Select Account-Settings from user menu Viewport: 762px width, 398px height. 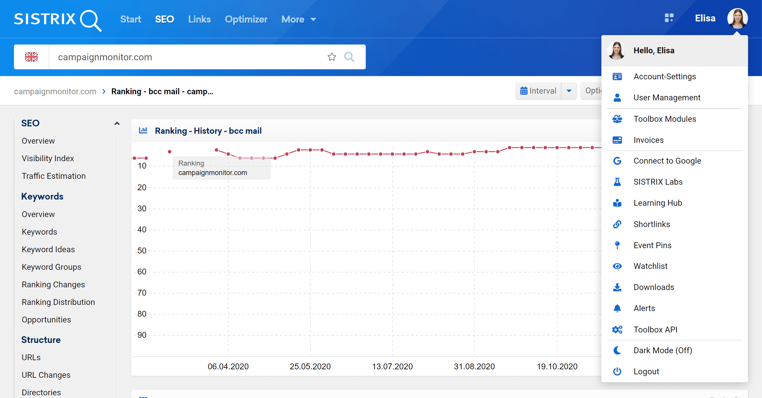tap(674, 77)
